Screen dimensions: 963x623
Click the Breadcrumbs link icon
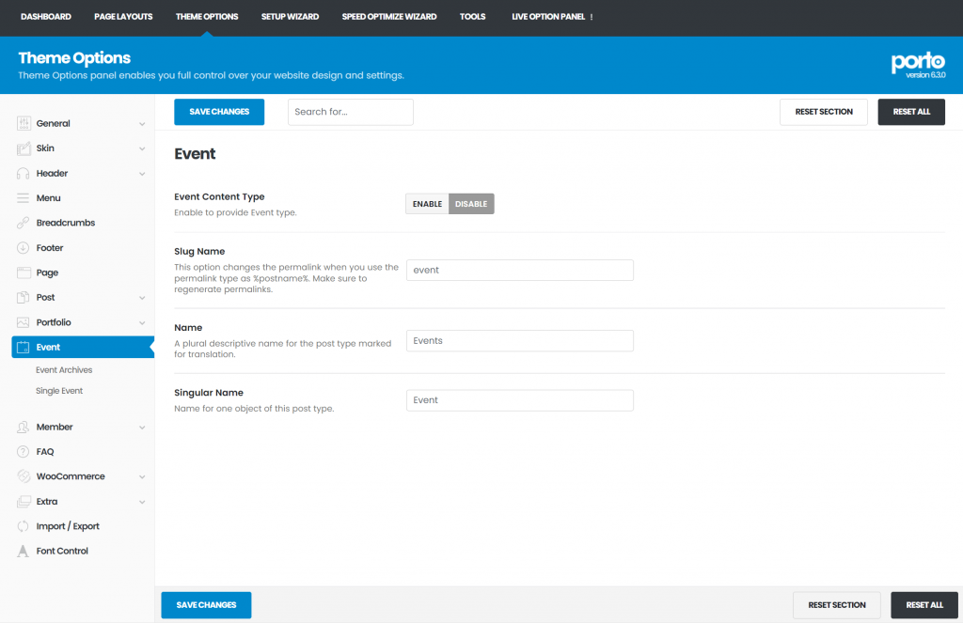pos(24,223)
